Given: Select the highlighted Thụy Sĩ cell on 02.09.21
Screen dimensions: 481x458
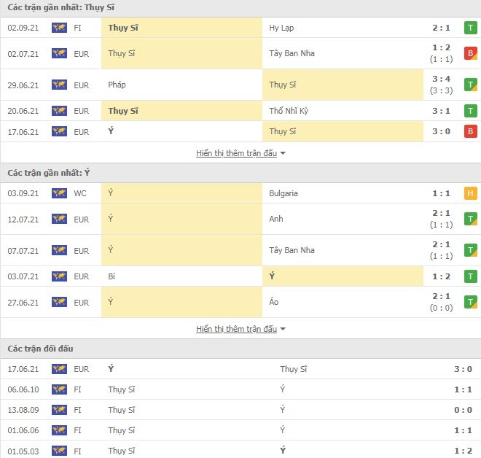Looking at the screenshot, I should click(182, 28).
